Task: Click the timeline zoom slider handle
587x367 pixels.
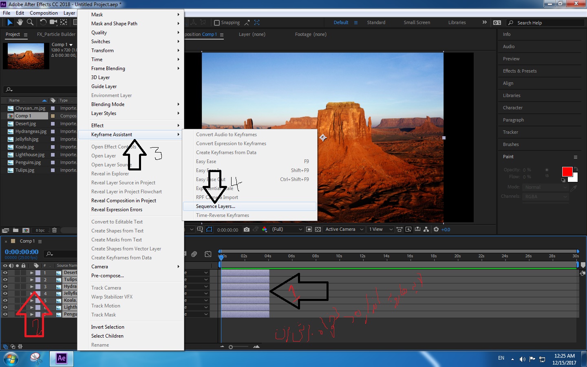Action: (x=231, y=347)
